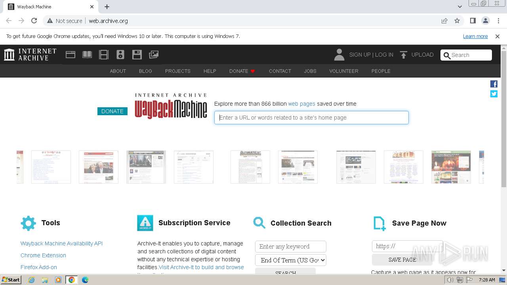Click the Save Page Now document icon
Viewport: 507px width, 285px height.
(379, 223)
